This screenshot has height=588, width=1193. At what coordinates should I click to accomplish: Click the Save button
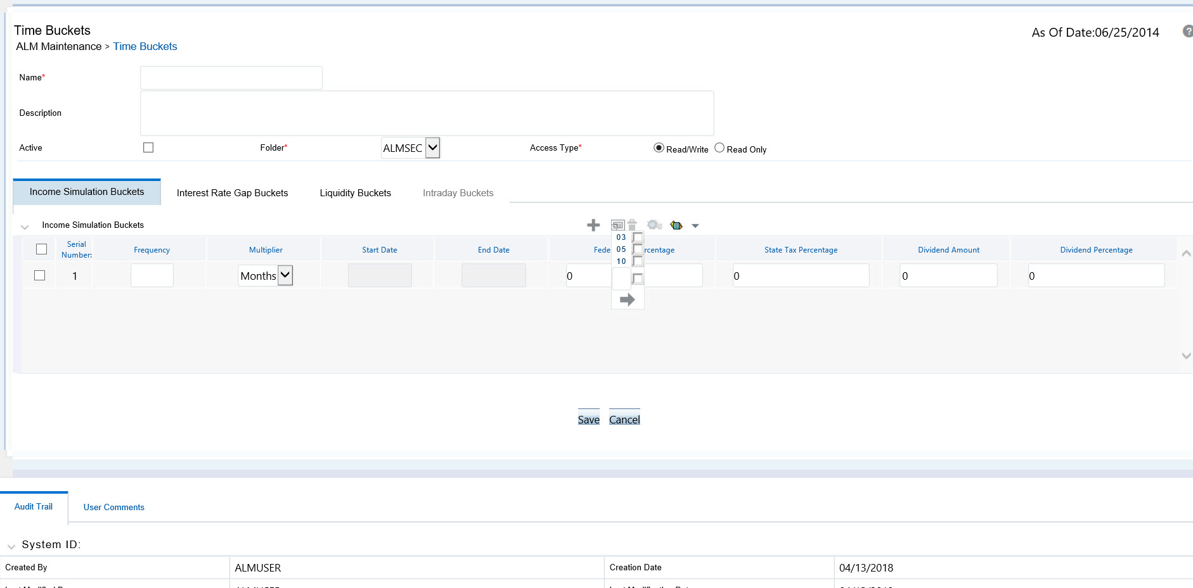point(588,418)
